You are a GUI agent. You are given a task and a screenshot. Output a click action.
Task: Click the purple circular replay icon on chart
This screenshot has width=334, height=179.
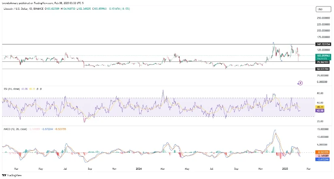[x=300, y=83]
